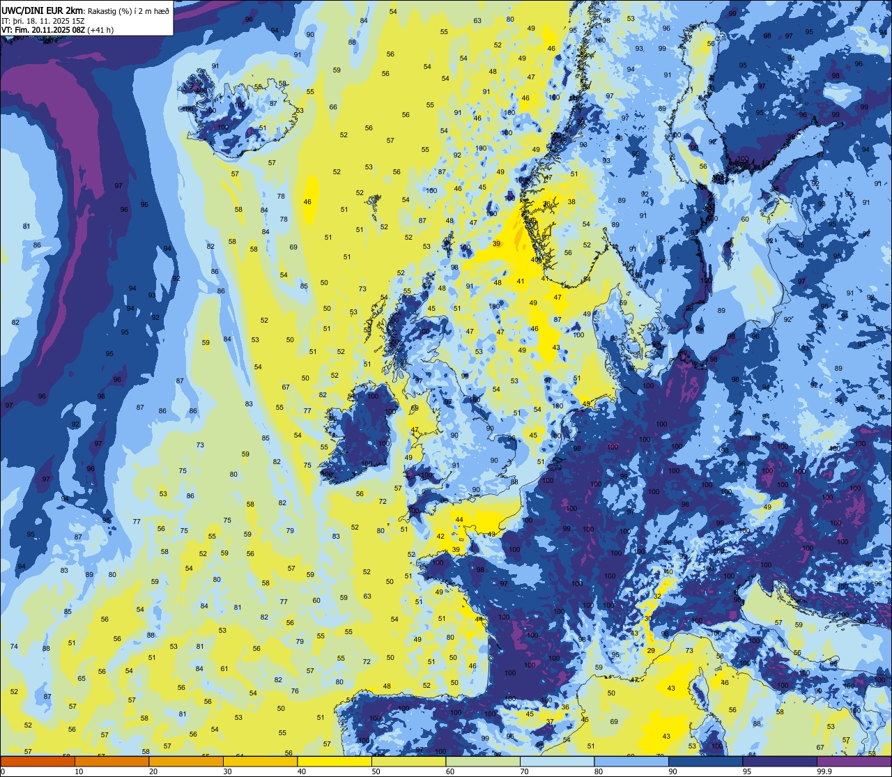Click the 20–30 amber legend swatch

[x=186, y=761]
